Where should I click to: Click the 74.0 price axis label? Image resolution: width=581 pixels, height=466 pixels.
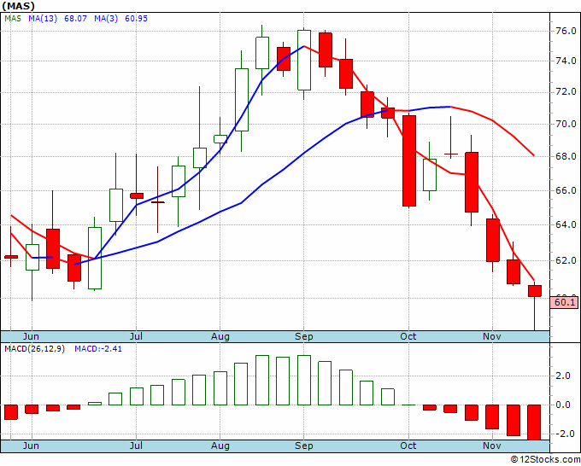[566, 61]
